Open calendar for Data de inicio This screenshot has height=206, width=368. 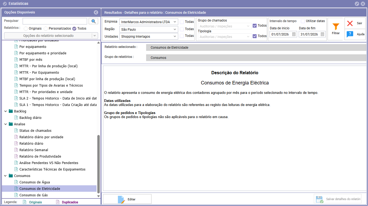click(294, 34)
